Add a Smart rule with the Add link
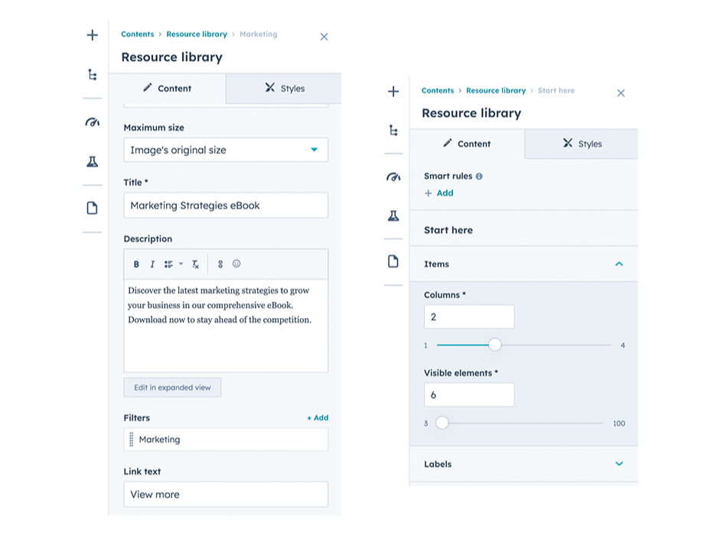This screenshot has width=714, height=535. click(439, 193)
